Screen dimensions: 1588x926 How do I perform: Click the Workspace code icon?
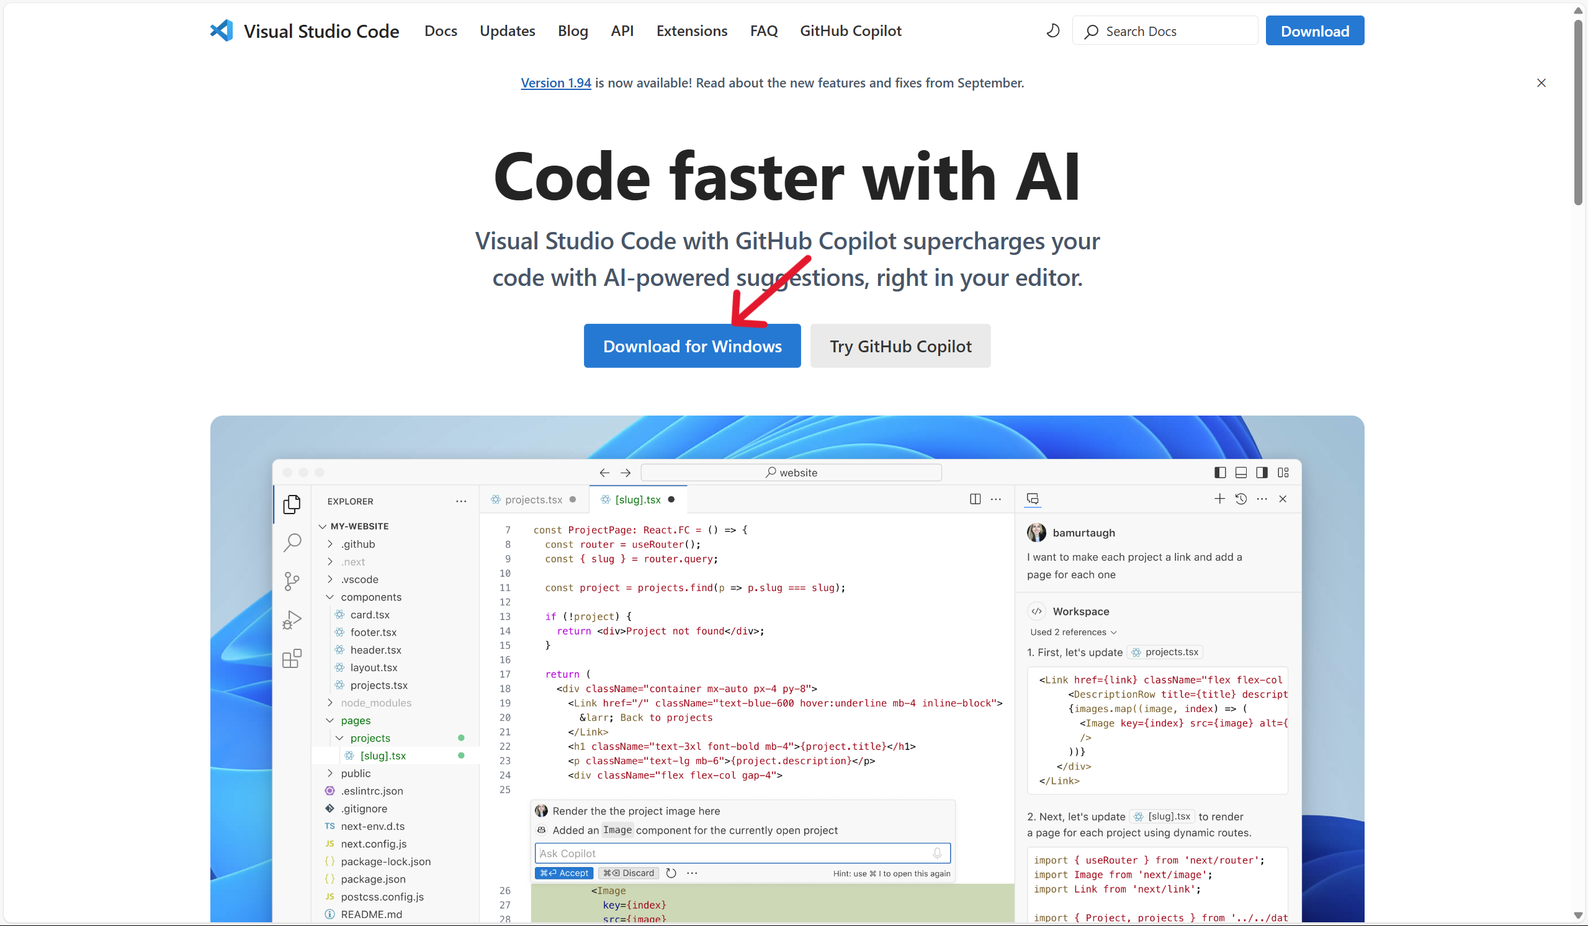click(1036, 611)
